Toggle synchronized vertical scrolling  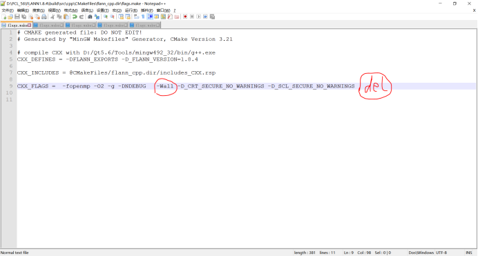tap(121, 17)
